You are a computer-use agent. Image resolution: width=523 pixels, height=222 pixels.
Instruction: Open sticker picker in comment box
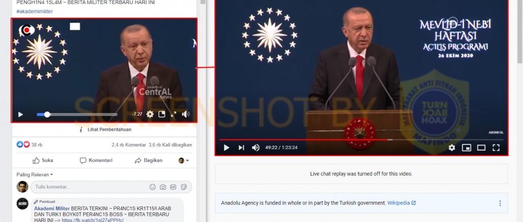pos(183,187)
